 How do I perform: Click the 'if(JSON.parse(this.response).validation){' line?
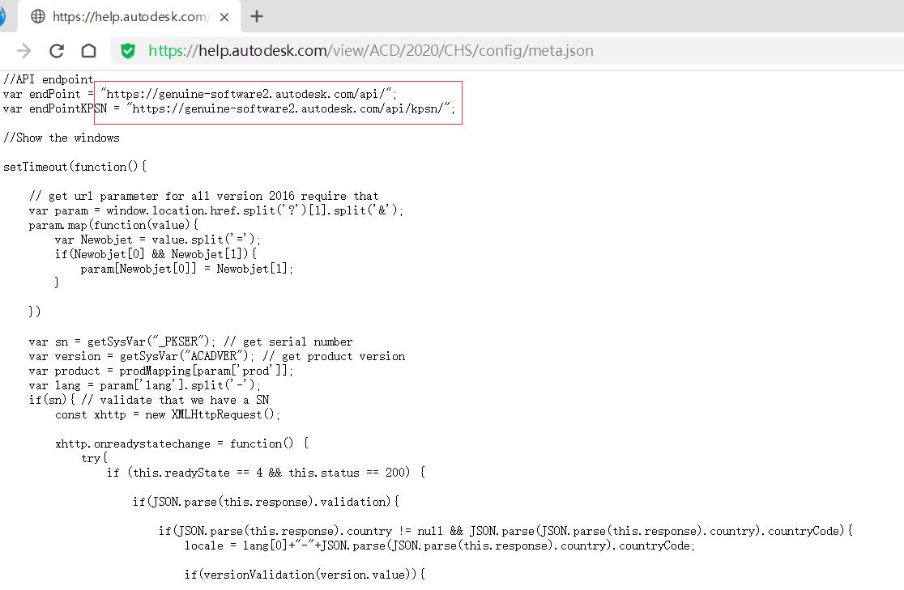coord(266,502)
